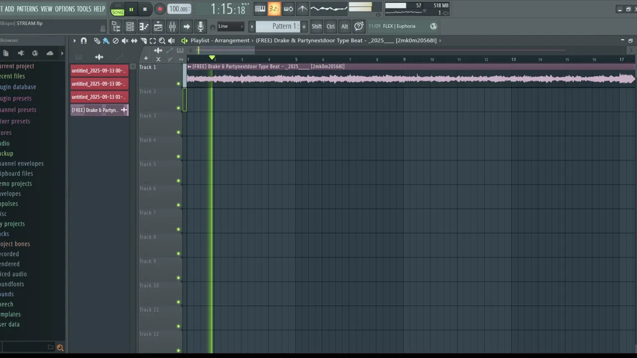This screenshot has width=637, height=358.
Task: Show audio clips in the picker panel
Action: coord(99,57)
